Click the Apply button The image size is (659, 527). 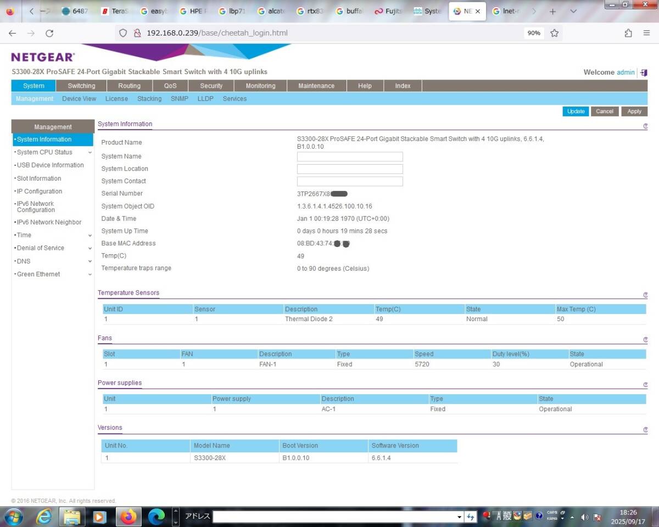[x=634, y=111]
